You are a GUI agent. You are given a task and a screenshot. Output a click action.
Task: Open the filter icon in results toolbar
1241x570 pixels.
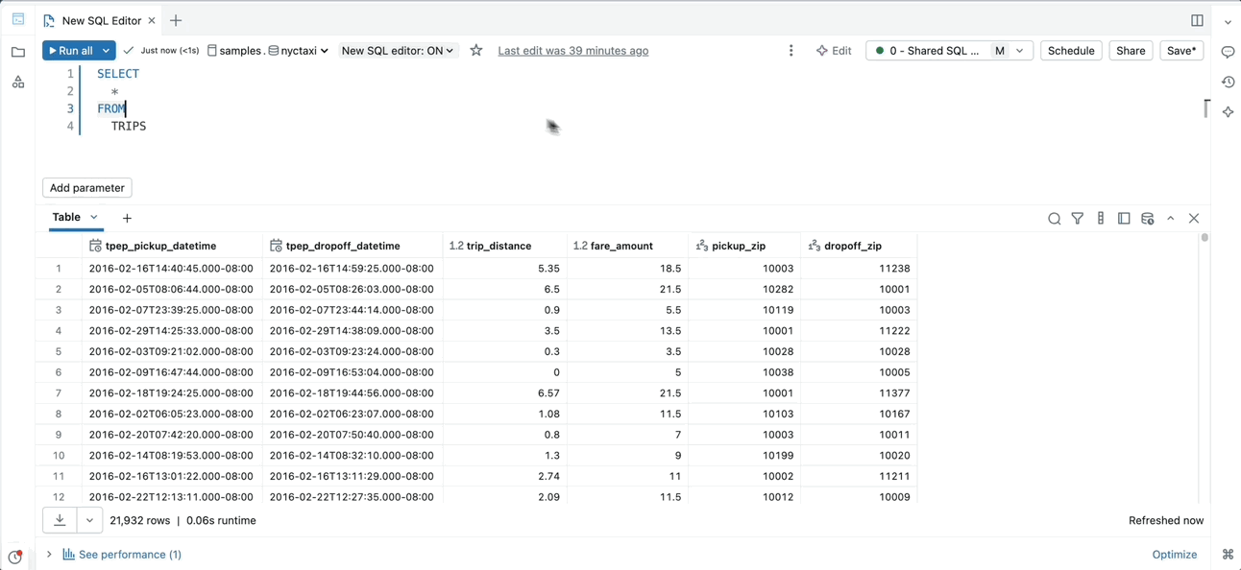coord(1078,219)
